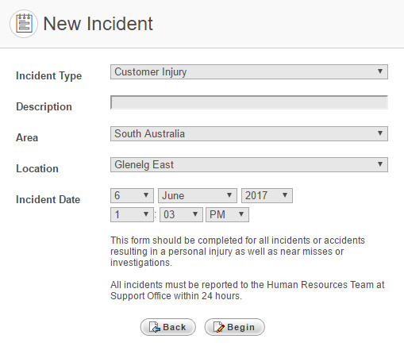This screenshot has width=404, height=354.
Task: Click the New Incident heading text
Action: [x=98, y=24]
